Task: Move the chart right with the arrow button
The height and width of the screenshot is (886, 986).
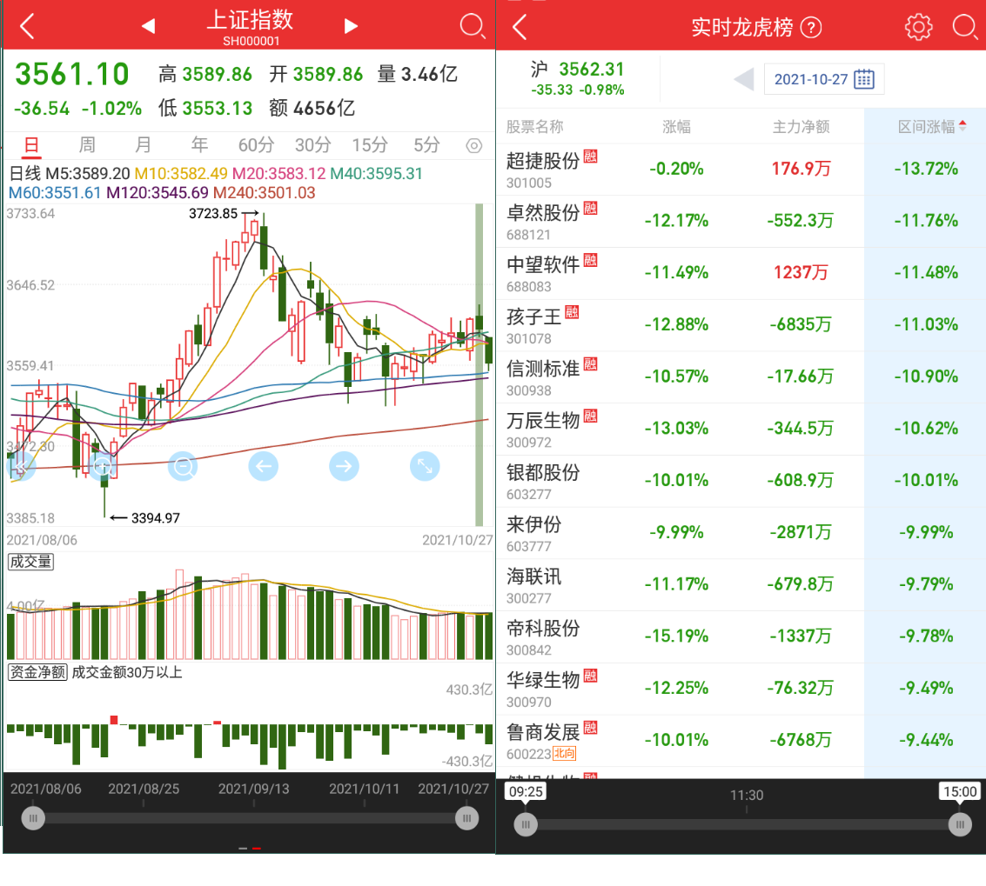Action: (344, 466)
